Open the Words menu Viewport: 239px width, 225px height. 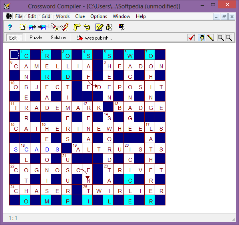coord(63,16)
